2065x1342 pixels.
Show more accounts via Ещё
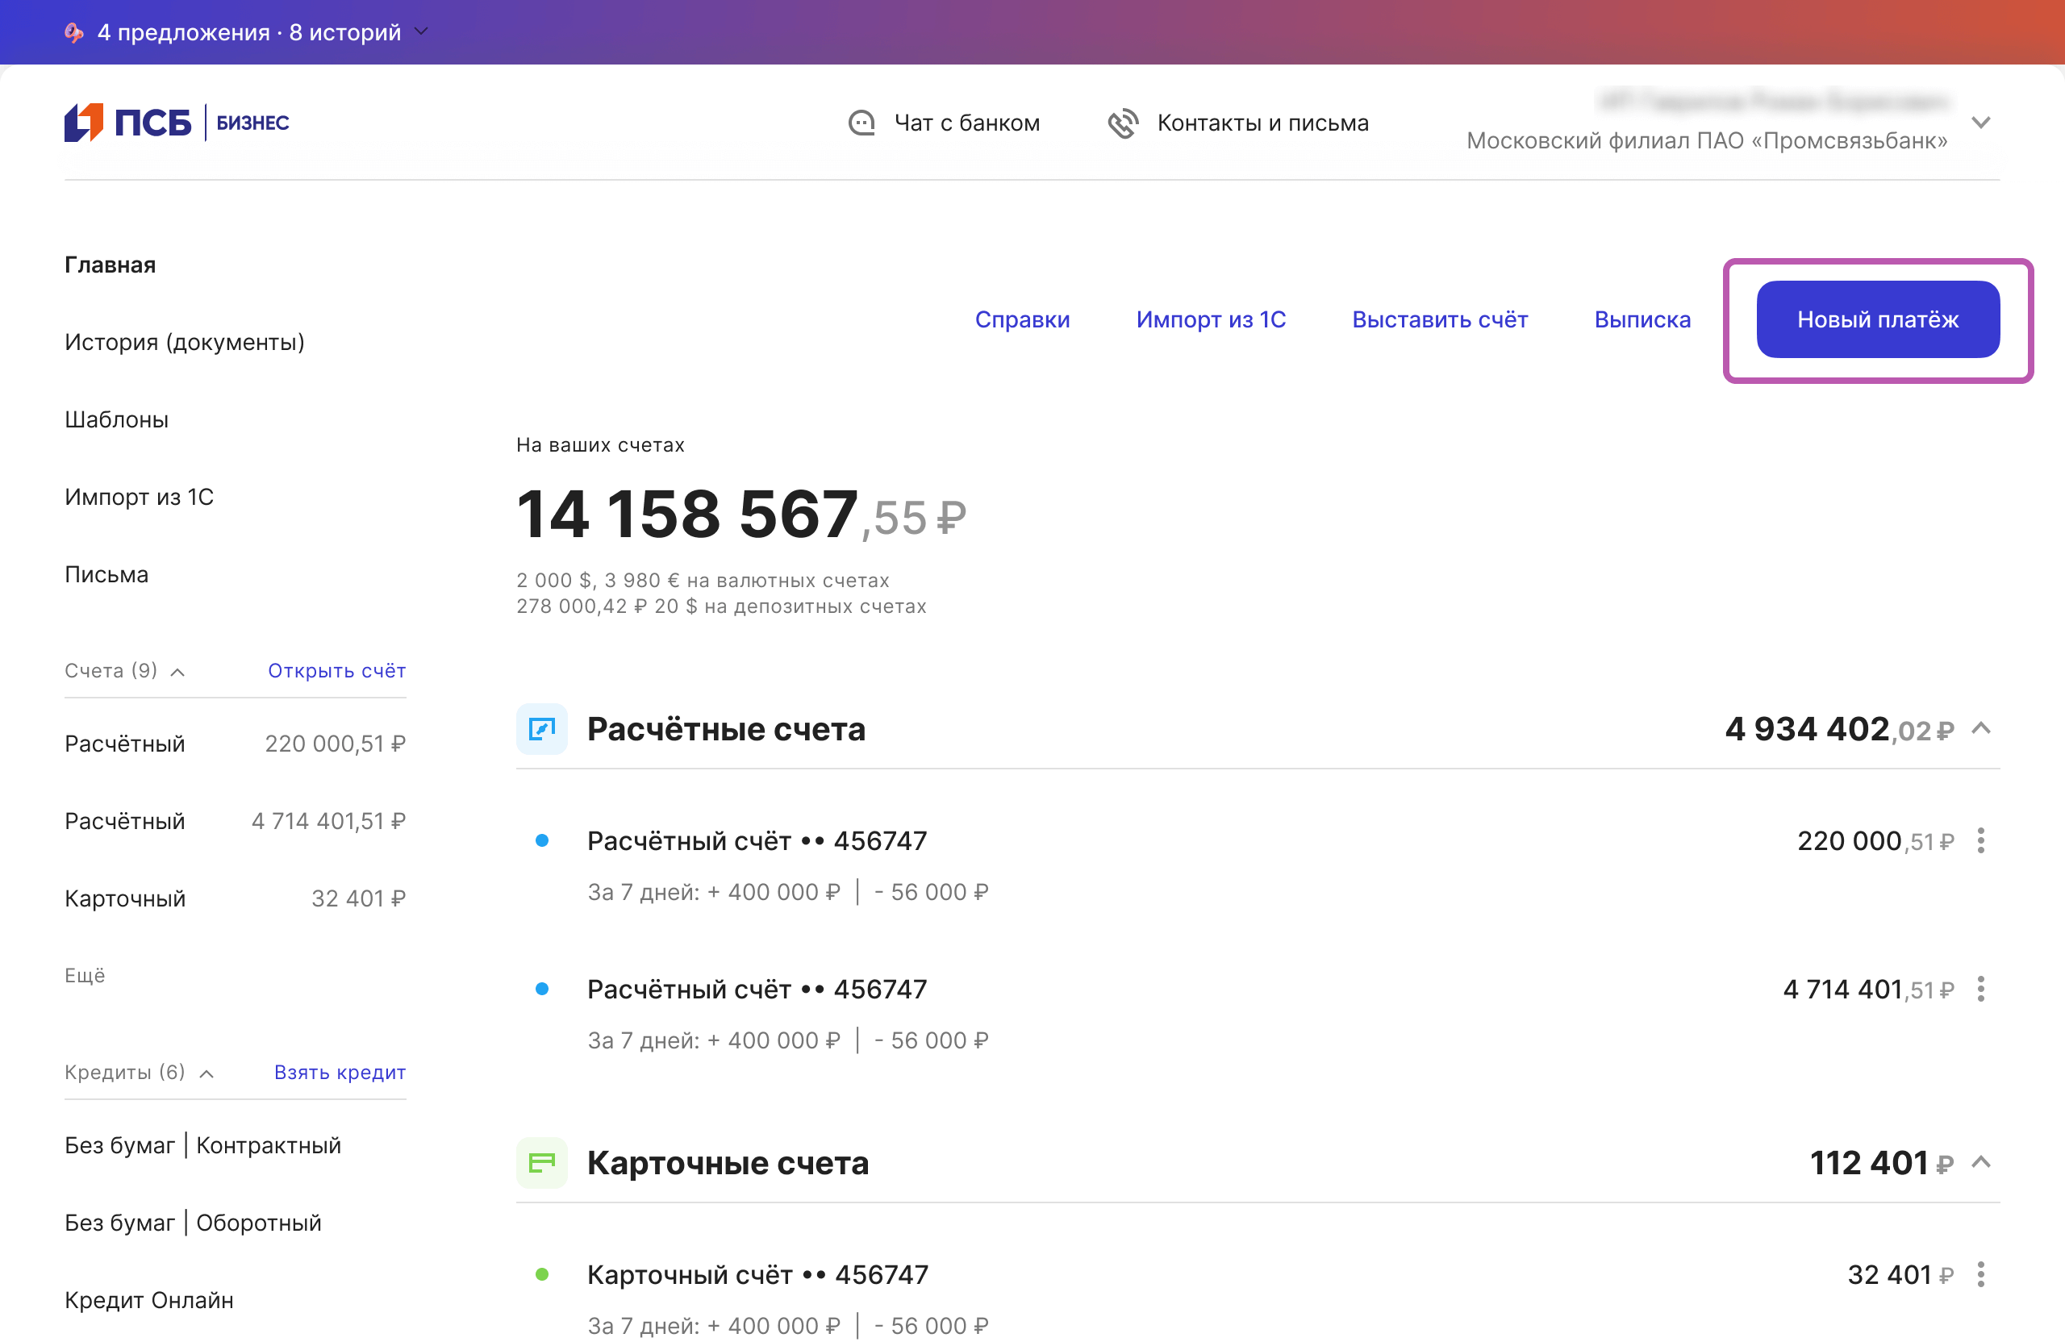coord(84,975)
